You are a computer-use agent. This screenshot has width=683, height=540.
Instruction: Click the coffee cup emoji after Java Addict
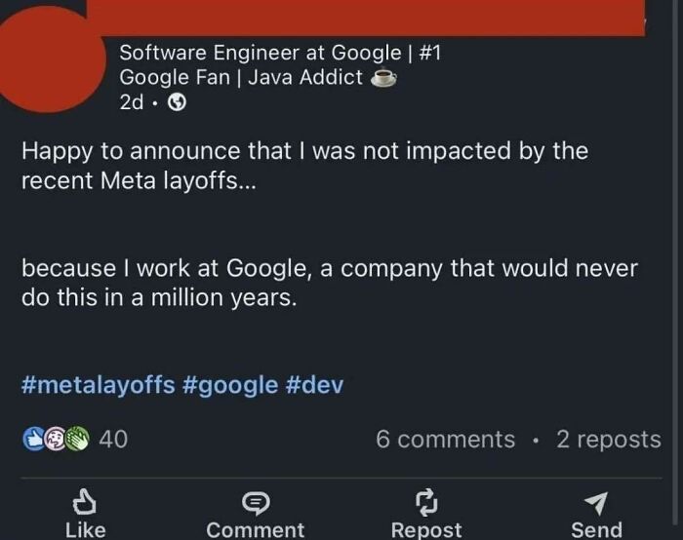tap(384, 78)
